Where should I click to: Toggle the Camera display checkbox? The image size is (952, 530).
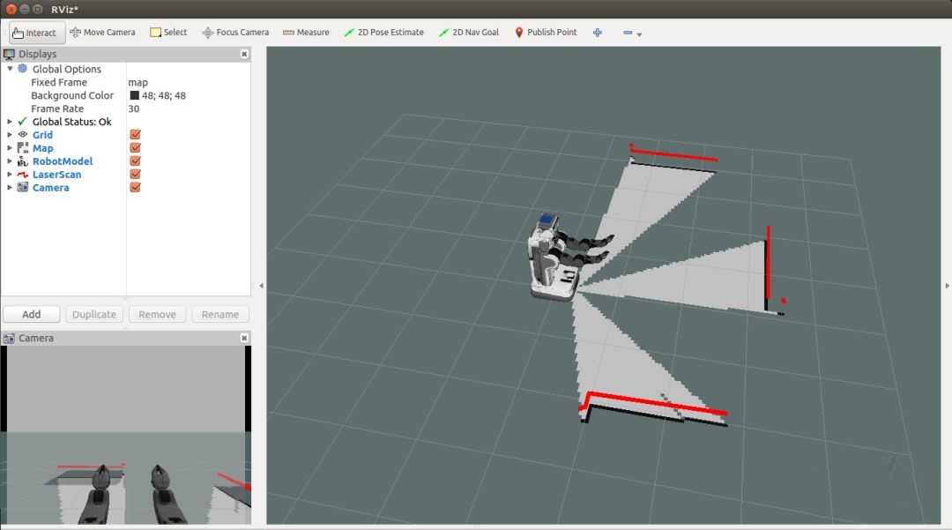coord(136,188)
